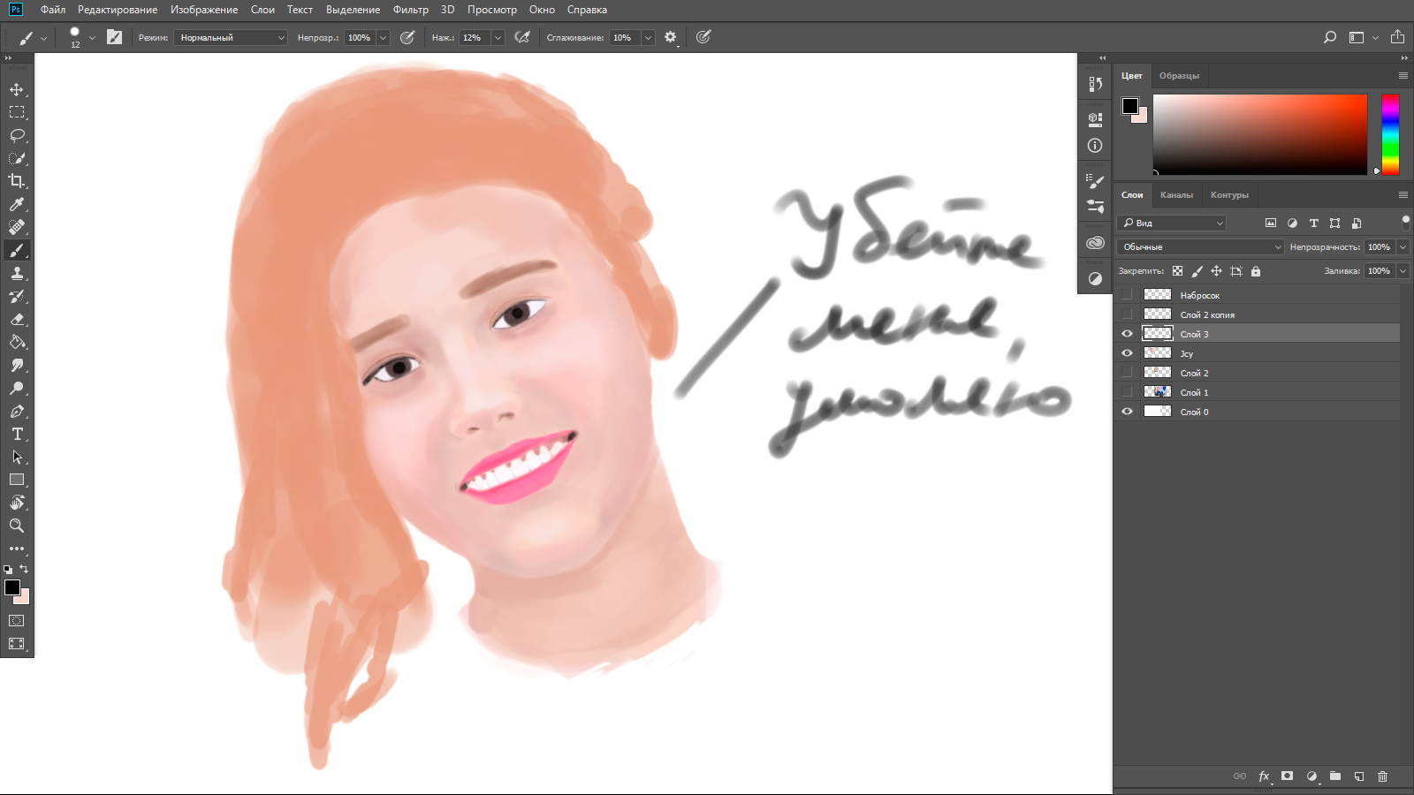
Task: Switch to the Каналы tab
Action: [x=1176, y=195]
